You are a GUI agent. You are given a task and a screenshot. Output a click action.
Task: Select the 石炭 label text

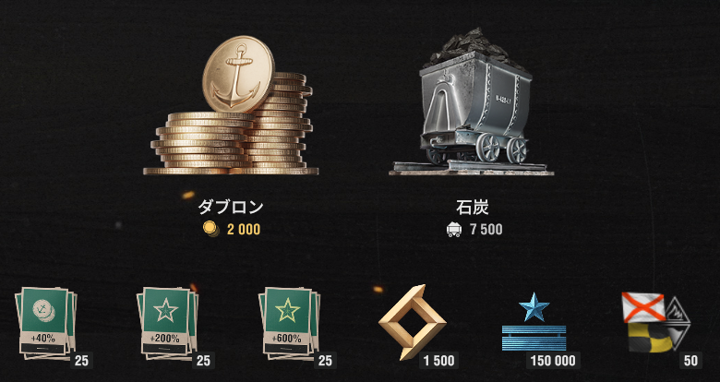(x=472, y=208)
